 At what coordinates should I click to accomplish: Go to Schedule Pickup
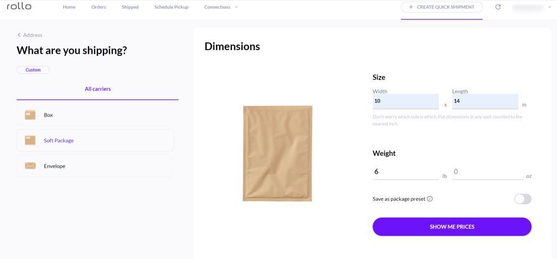pos(171,7)
